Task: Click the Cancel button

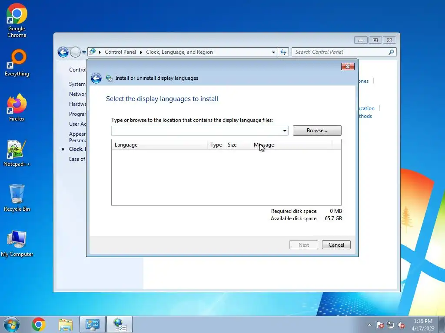Action: point(336,245)
